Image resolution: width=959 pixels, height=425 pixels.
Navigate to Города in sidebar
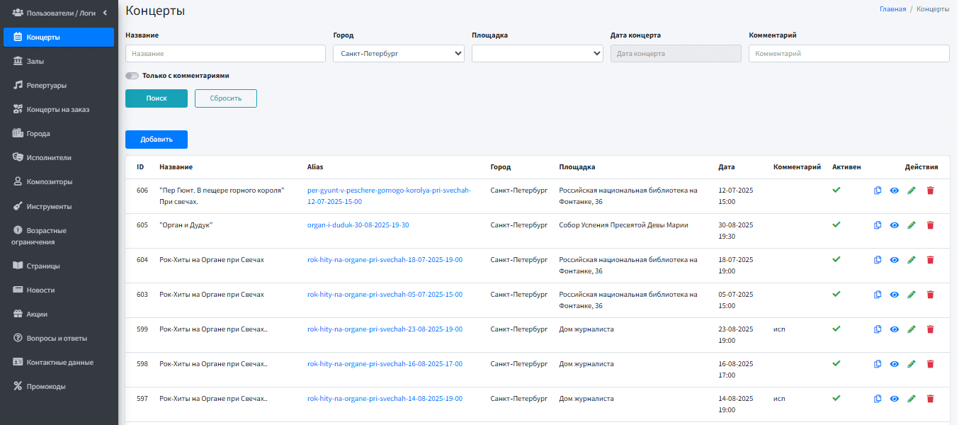pyautogui.click(x=59, y=133)
